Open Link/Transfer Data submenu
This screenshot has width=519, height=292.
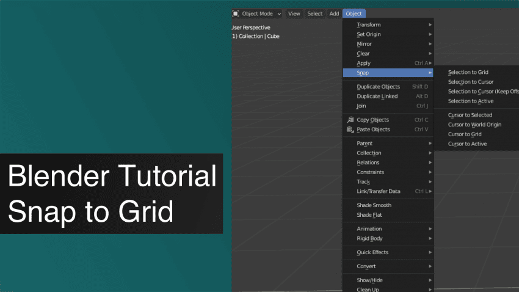388,191
